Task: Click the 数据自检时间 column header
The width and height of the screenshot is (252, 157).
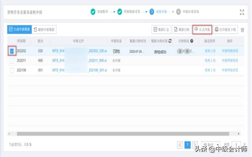Action: (138, 41)
